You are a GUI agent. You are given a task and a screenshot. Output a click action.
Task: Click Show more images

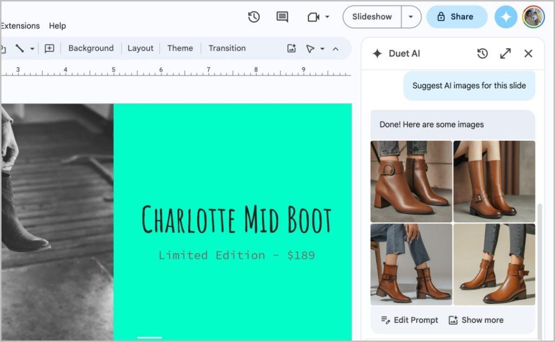(476, 320)
